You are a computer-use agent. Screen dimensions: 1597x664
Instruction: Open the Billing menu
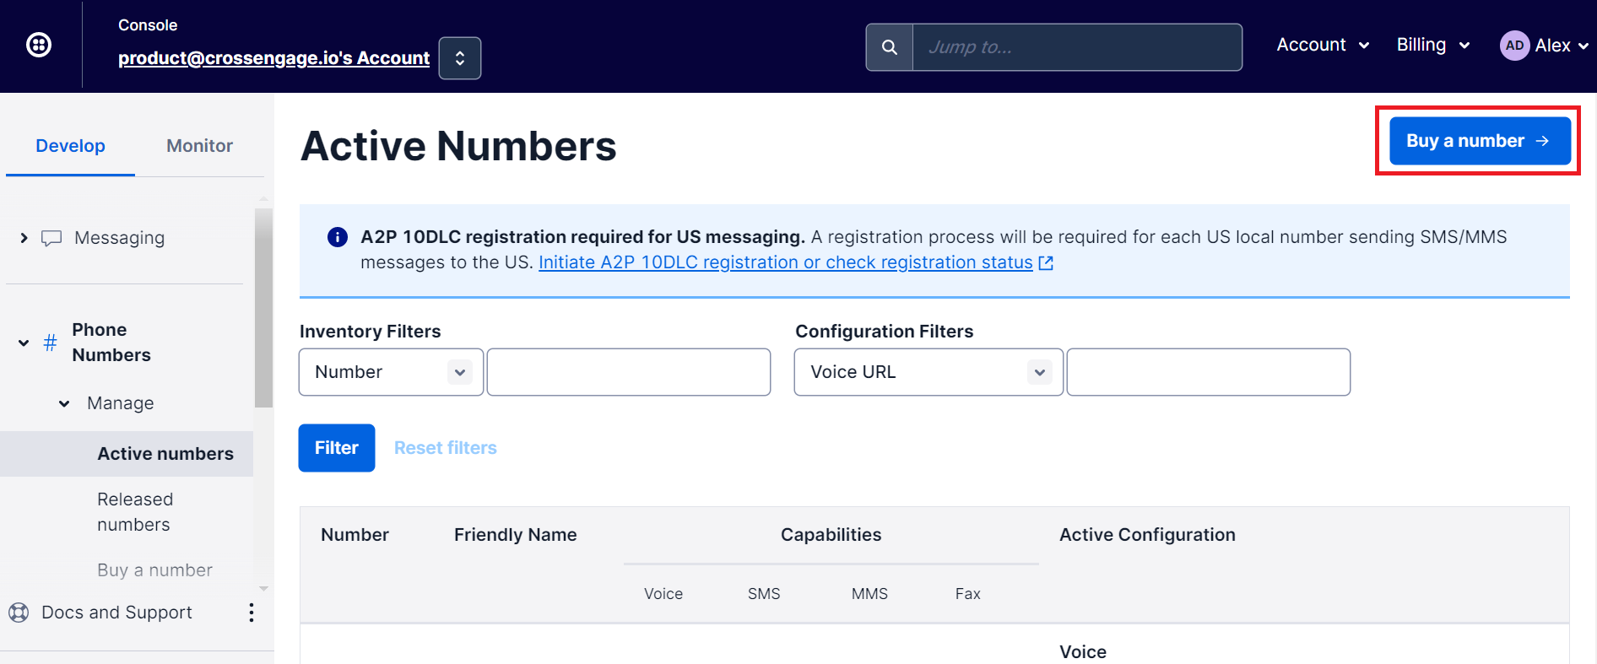click(x=1433, y=45)
